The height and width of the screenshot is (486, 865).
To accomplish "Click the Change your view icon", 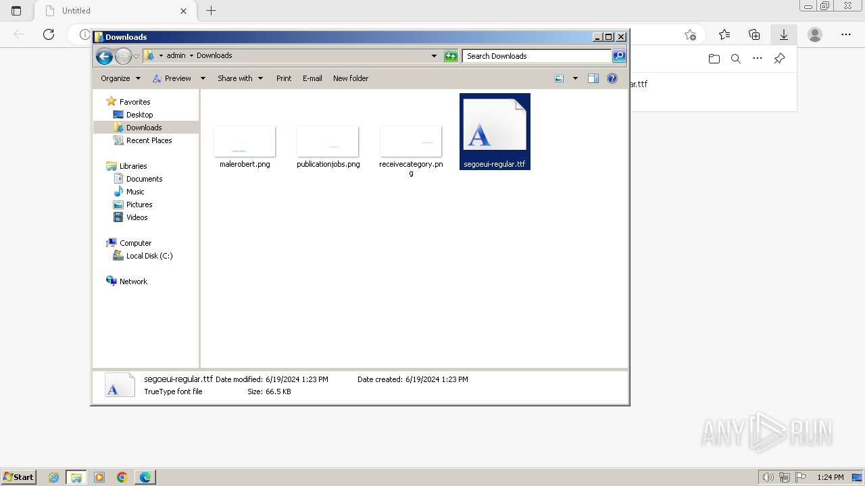I will click(559, 78).
